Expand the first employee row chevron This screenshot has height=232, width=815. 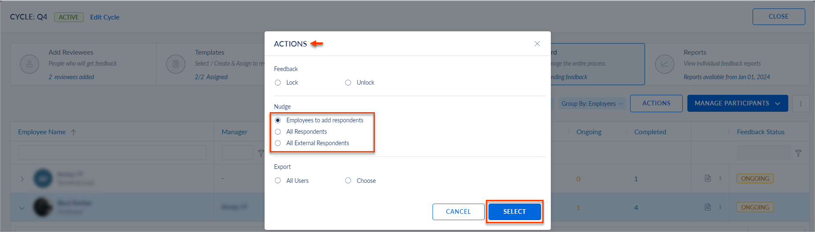tap(22, 179)
